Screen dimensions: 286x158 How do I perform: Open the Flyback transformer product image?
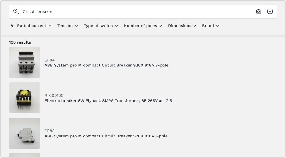point(25,98)
